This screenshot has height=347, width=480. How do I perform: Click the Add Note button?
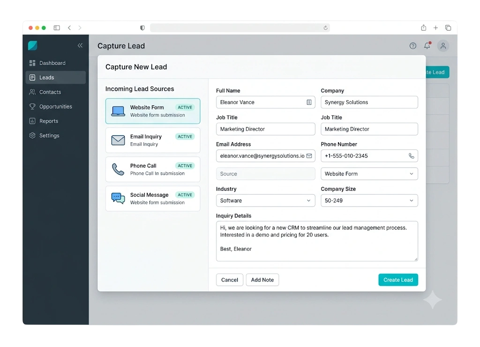coord(262,280)
